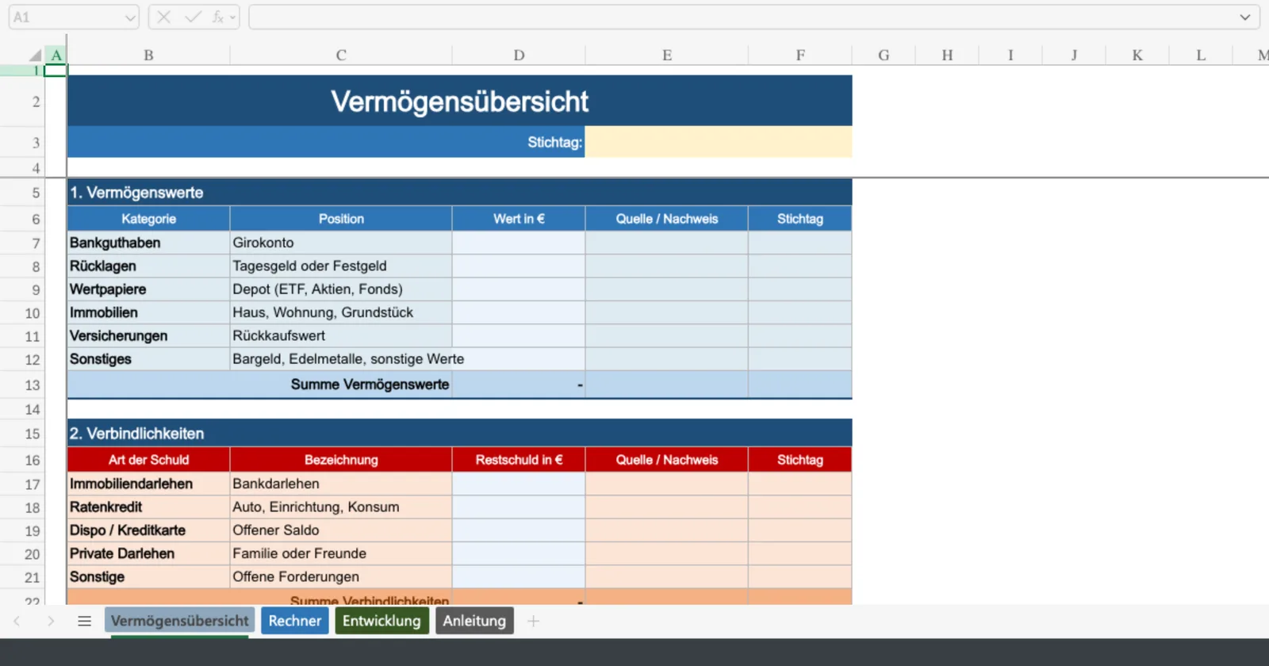Select the Rücklagen cell
This screenshot has width=1269, height=666.
click(149, 266)
